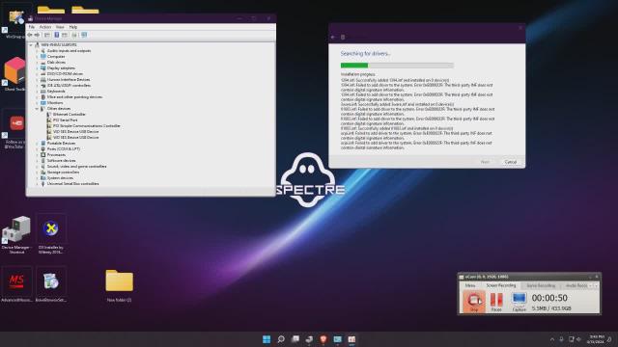Click the blue Properties toolbar icon in Device Manager
This screenshot has width=618, height=347.
56,35
